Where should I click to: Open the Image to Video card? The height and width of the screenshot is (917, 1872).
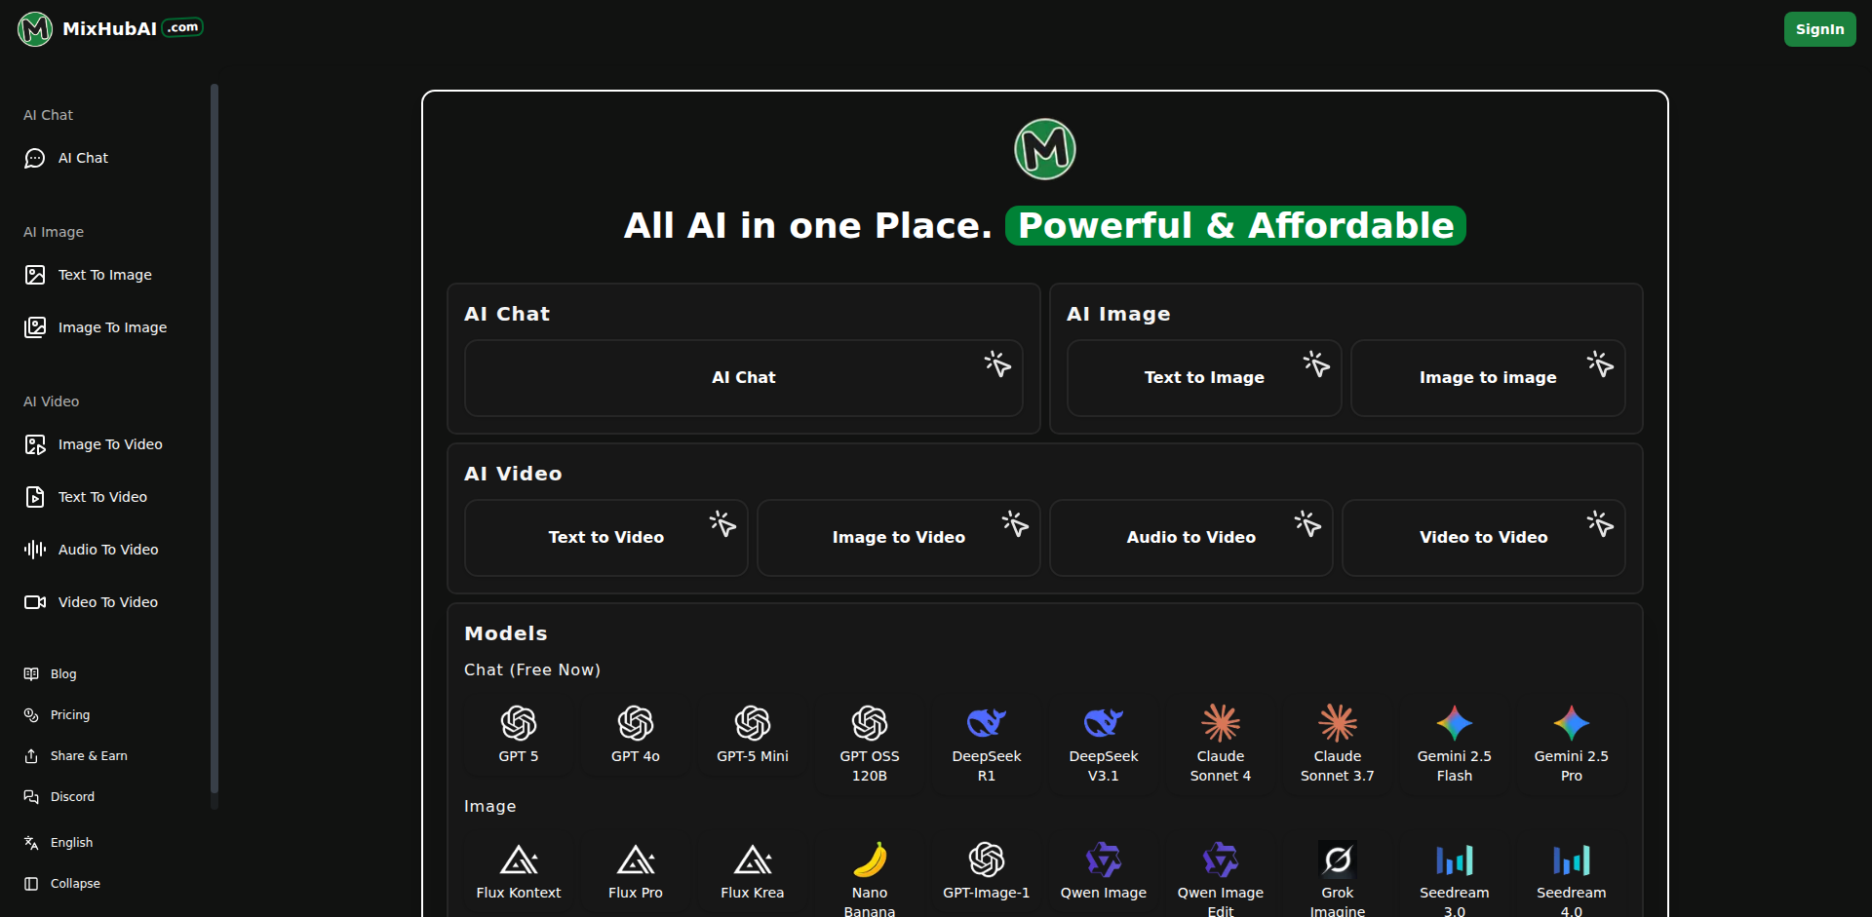pyautogui.click(x=899, y=538)
